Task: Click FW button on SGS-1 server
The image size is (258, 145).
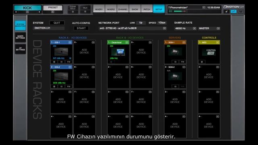Action: coord(183,62)
